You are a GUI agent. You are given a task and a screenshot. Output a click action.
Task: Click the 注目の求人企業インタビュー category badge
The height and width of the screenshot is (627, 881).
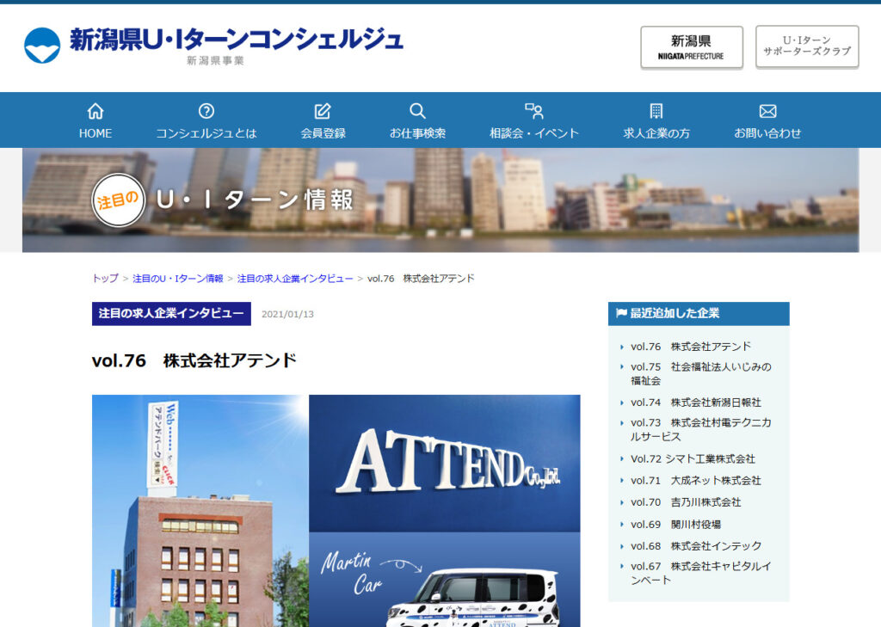171,313
